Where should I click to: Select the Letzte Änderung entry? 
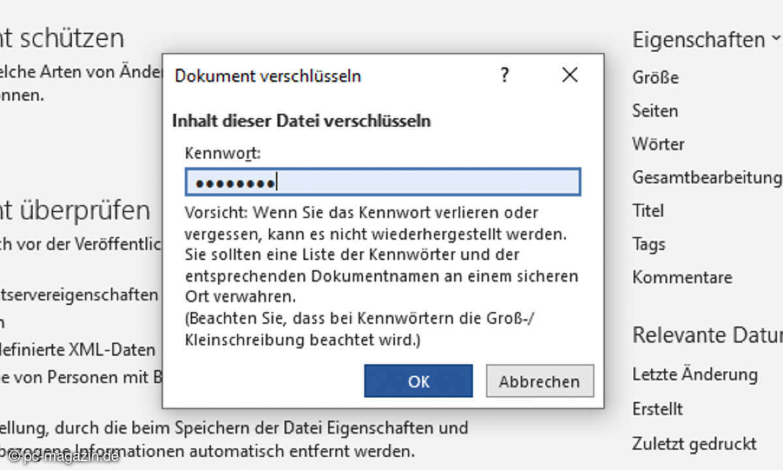point(694,375)
